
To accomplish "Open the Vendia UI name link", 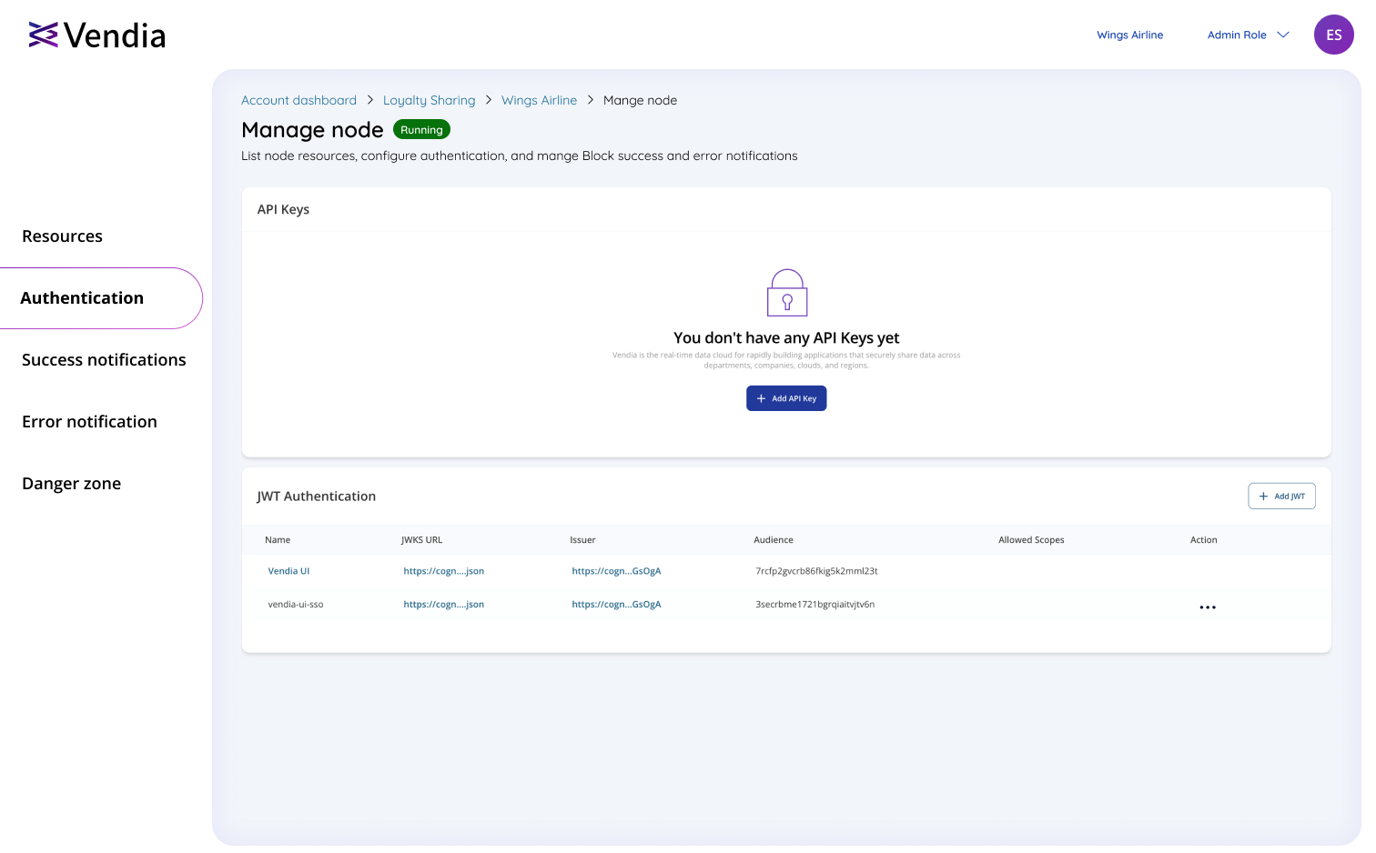I will pyautogui.click(x=288, y=571).
